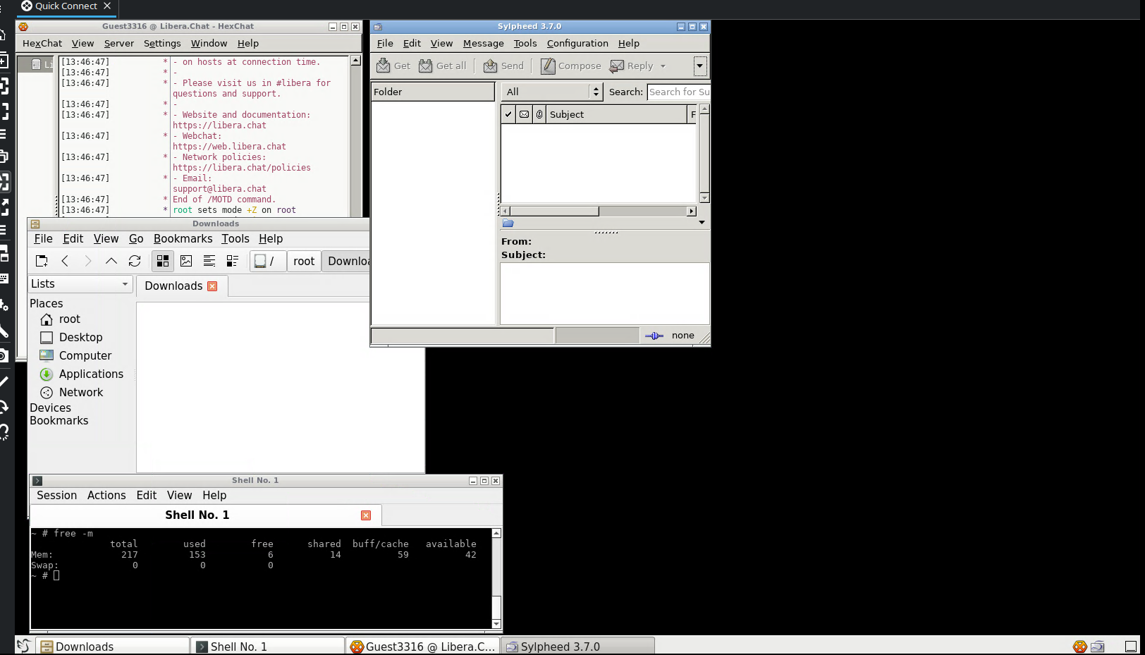The width and height of the screenshot is (1145, 655).
Task: Open Bookmarks menu in file manager
Action: [x=183, y=239]
